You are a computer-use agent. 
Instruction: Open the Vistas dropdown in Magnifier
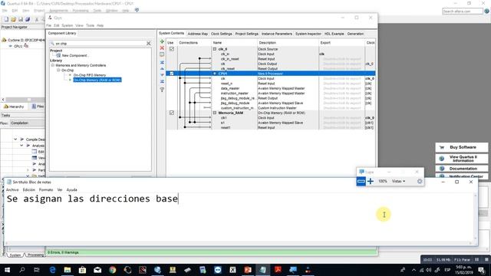click(x=398, y=181)
